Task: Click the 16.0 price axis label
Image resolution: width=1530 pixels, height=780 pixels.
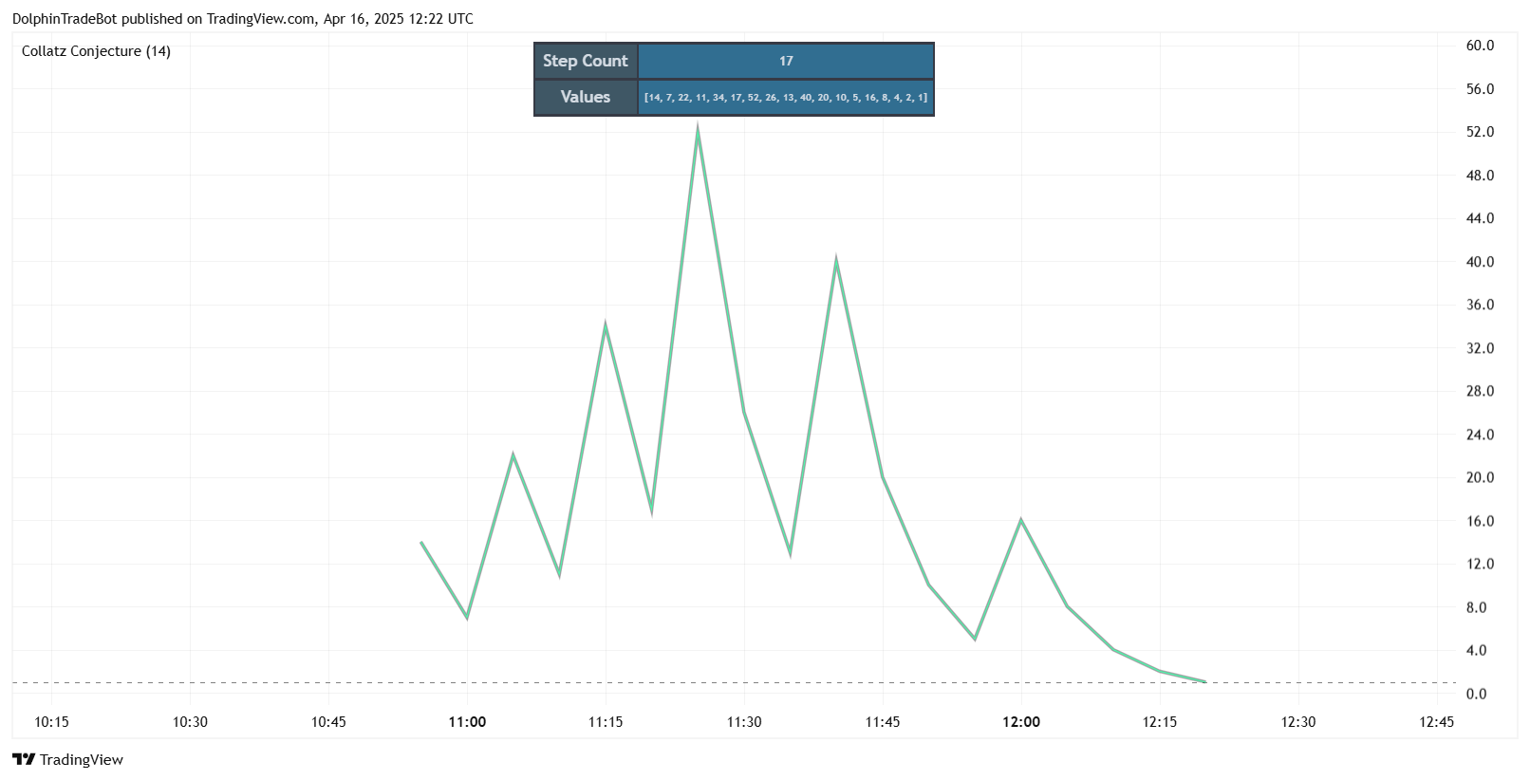Action: tap(1480, 521)
